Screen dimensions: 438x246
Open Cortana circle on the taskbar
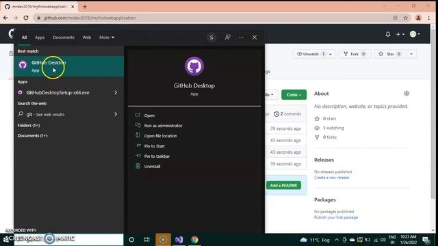pos(131,240)
